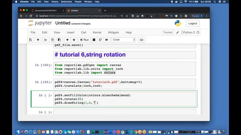Click the Python logo icon
The width and height of the screenshot is (241, 135).
click(178, 23)
